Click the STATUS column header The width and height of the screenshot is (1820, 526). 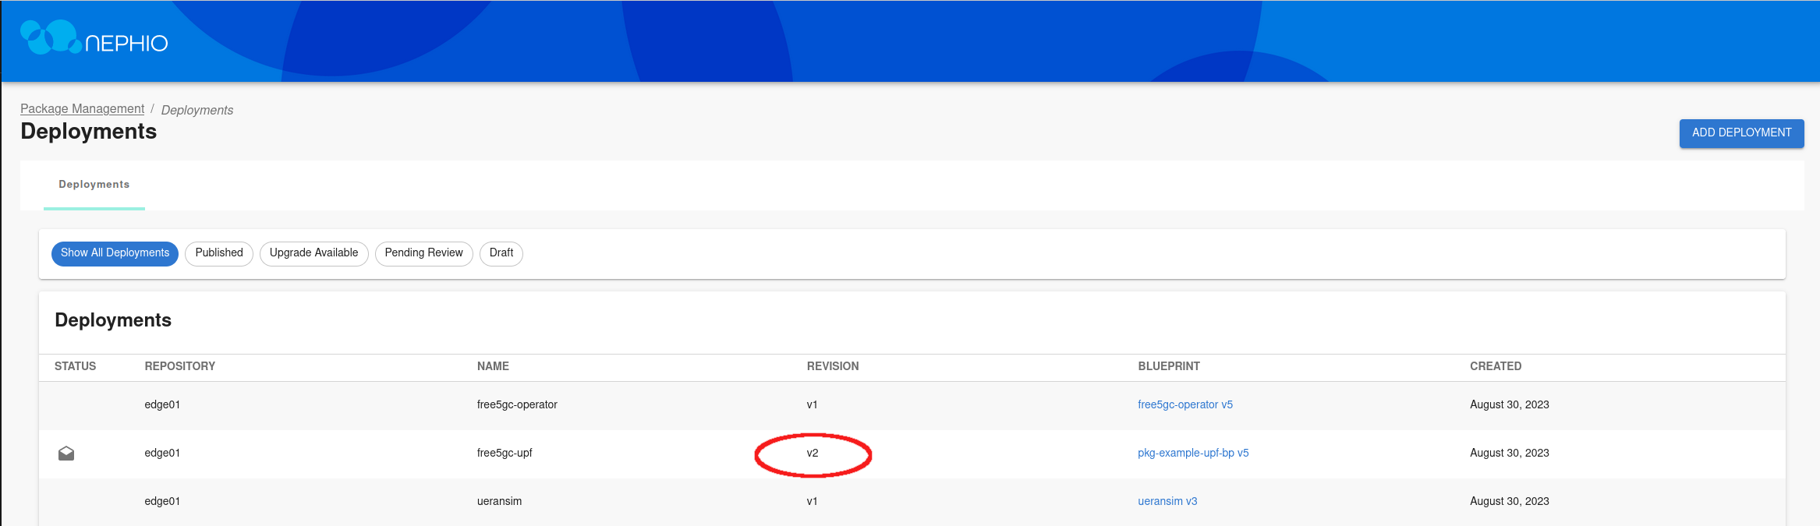[x=75, y=366]
